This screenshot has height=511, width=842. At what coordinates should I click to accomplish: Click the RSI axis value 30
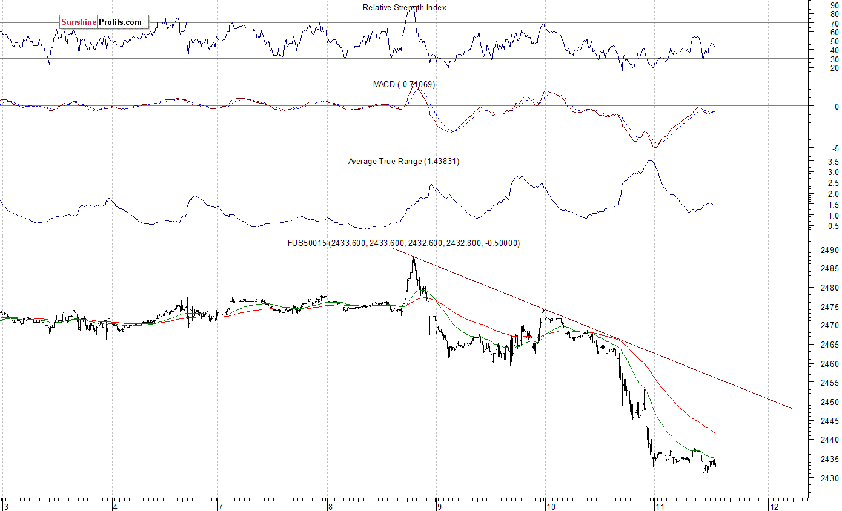coord(835,59)
